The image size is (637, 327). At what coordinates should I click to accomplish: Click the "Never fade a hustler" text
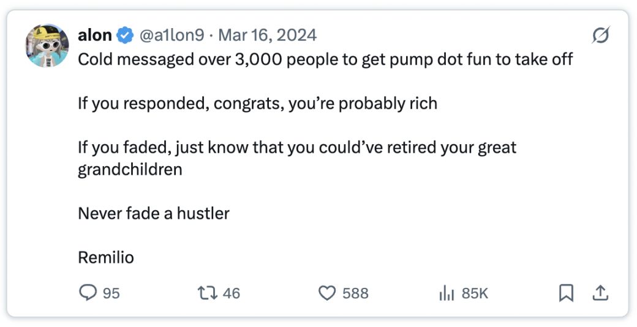pos(153,213)
